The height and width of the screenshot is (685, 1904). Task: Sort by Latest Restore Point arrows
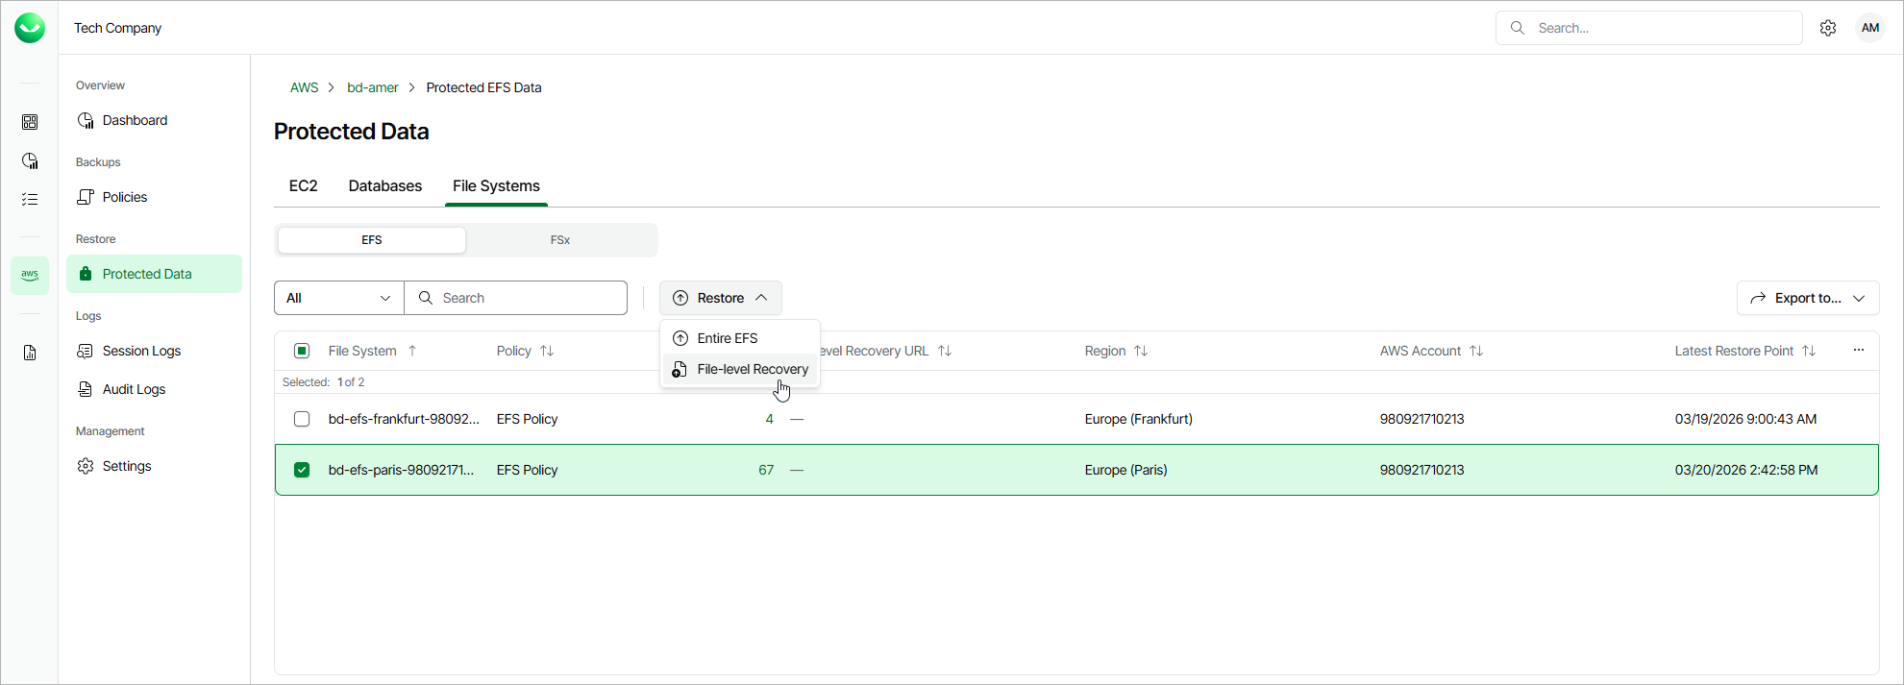pyautogui.click(x=1809, y=351)
